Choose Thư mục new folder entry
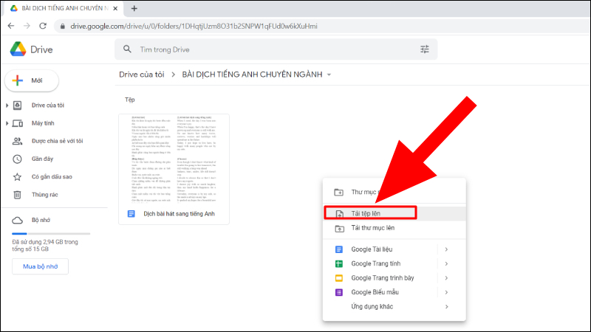The width and height of the screenshot is (591, 332). 394,192
